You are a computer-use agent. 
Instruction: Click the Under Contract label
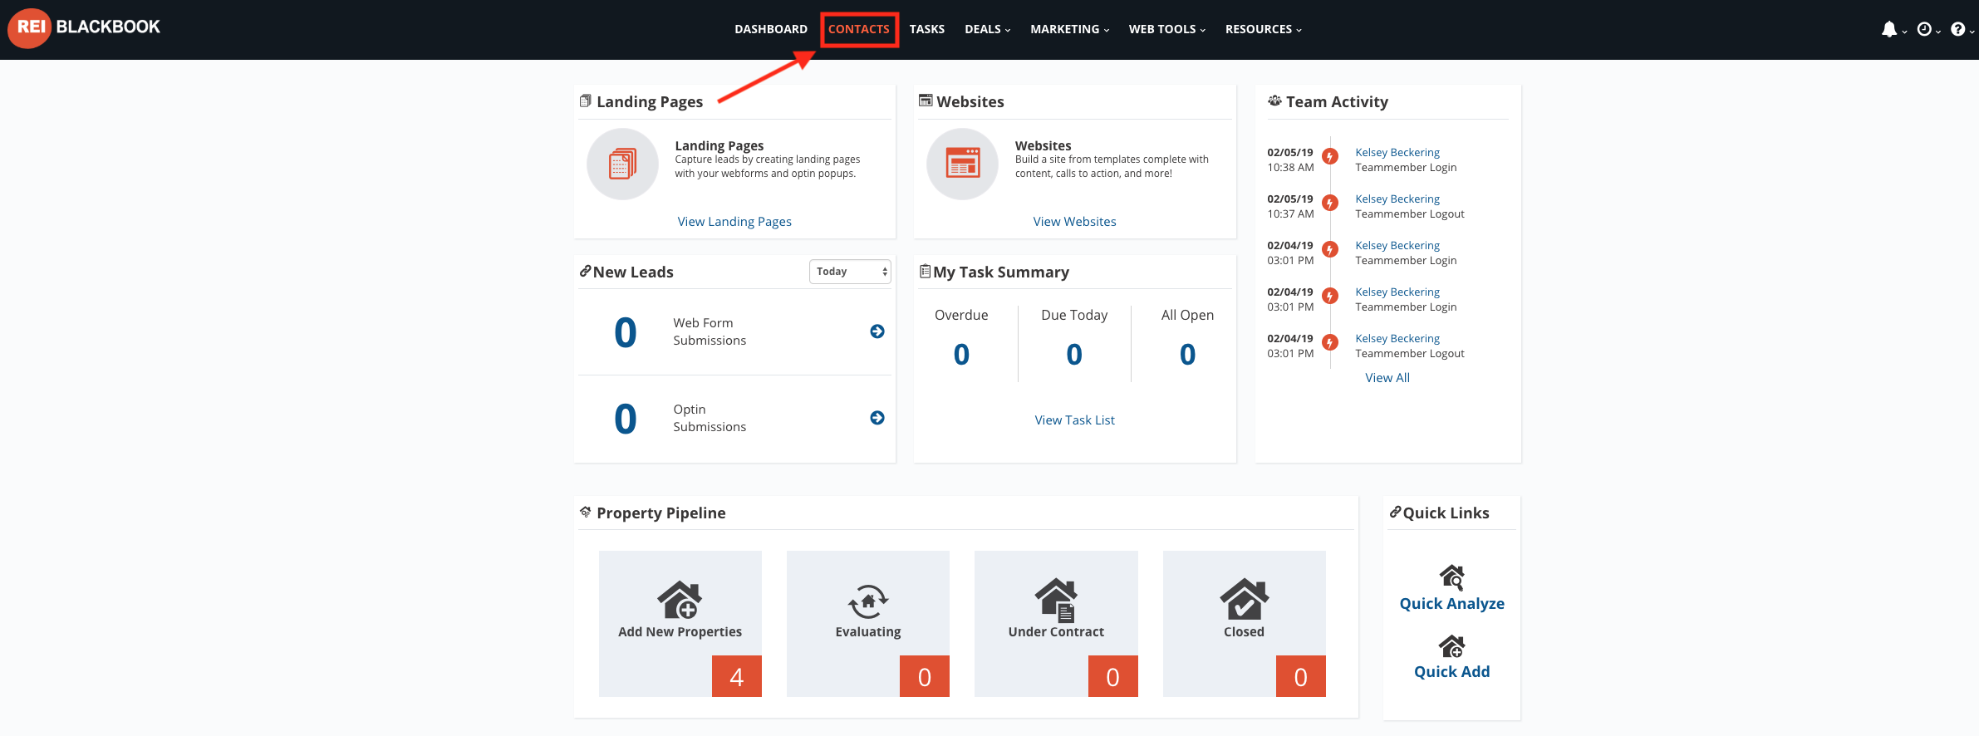(x=1056, y=632)
